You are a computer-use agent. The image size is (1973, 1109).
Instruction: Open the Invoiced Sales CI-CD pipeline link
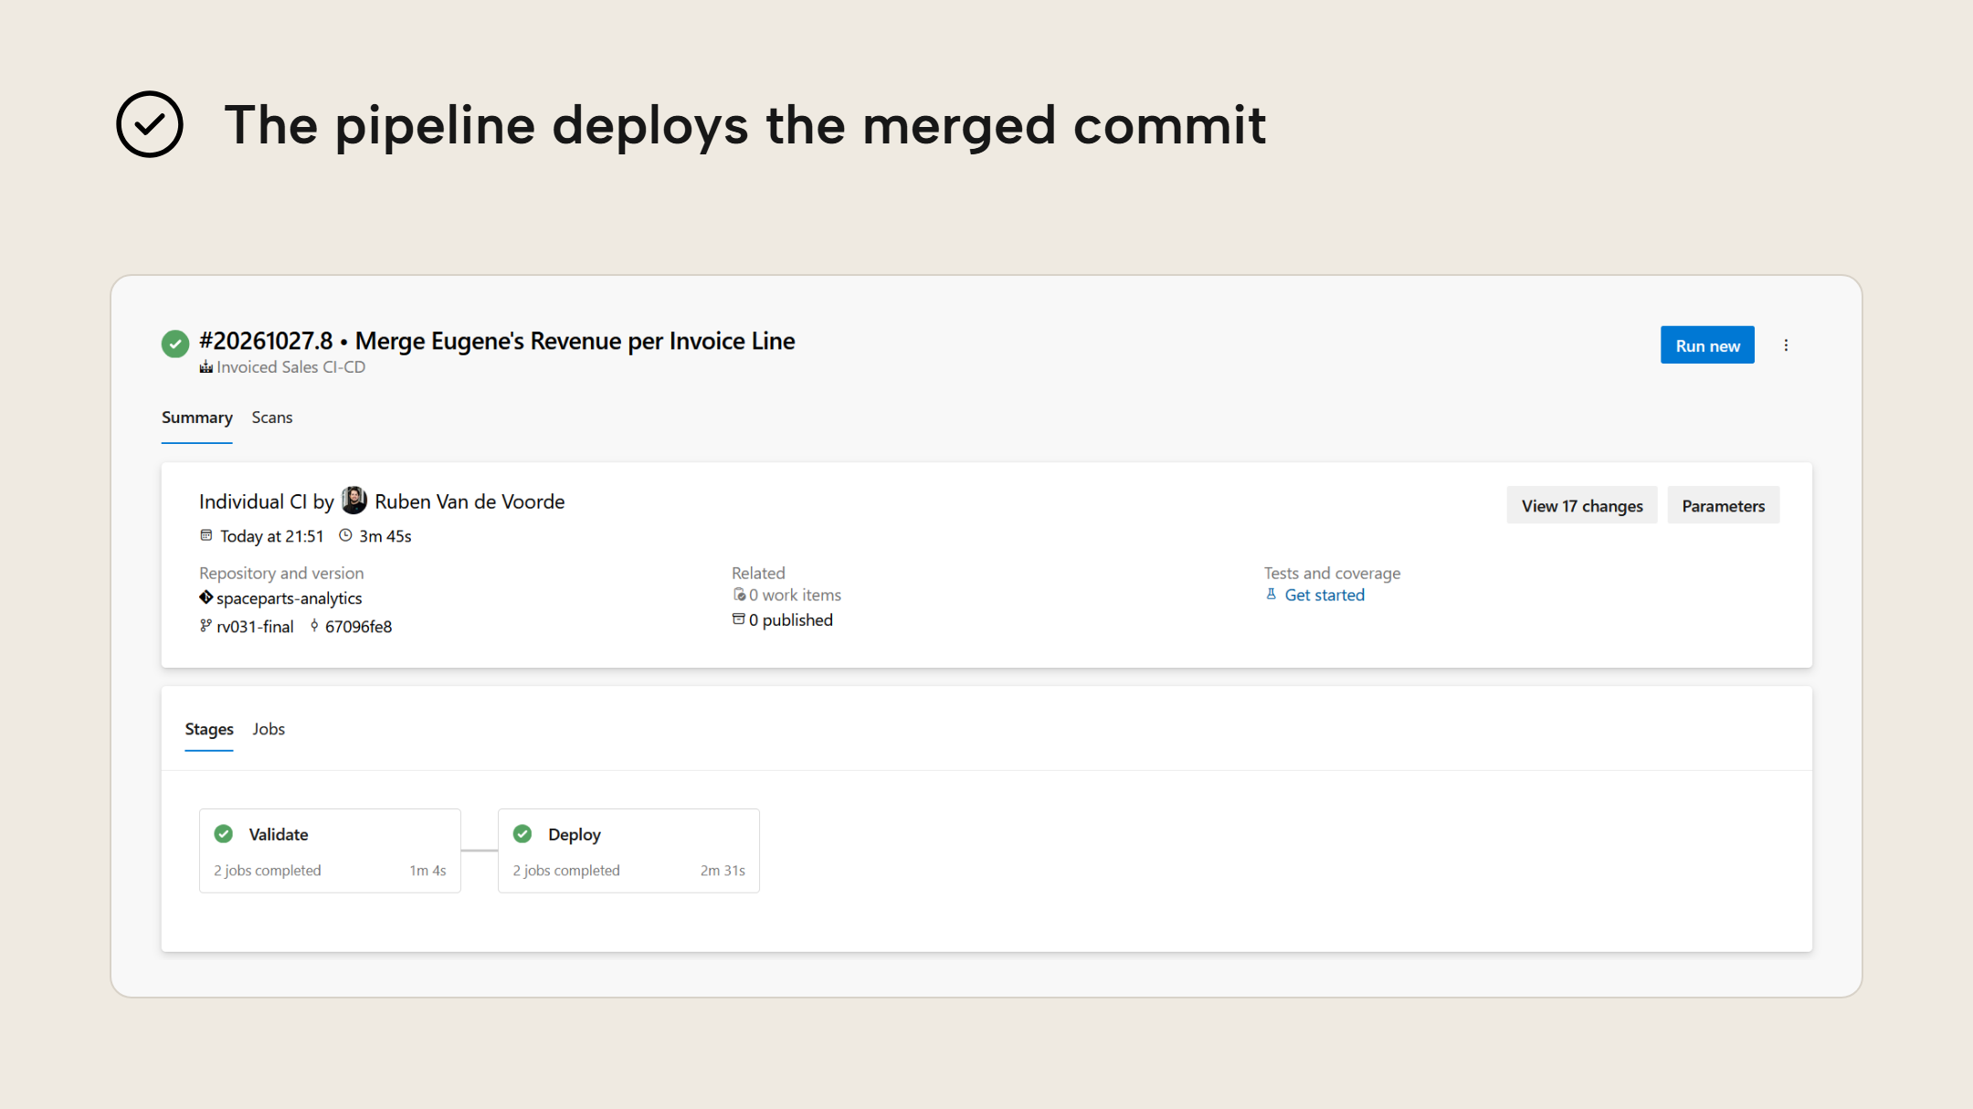click(291, 367)
